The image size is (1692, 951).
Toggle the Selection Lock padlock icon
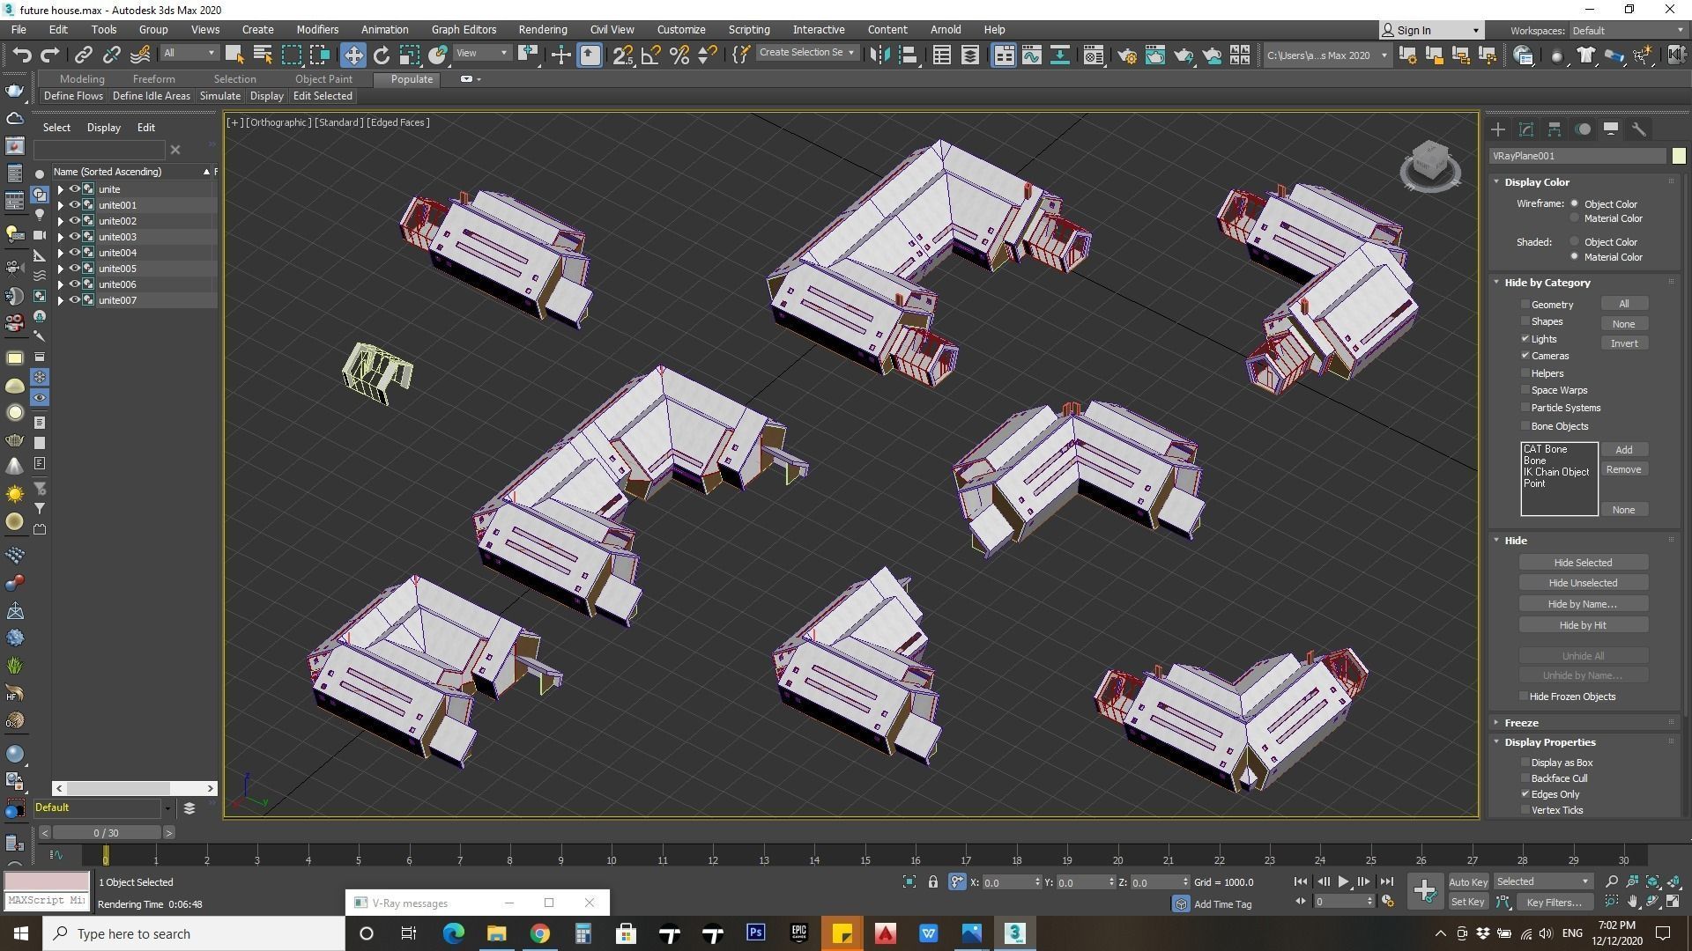[932, 881]
